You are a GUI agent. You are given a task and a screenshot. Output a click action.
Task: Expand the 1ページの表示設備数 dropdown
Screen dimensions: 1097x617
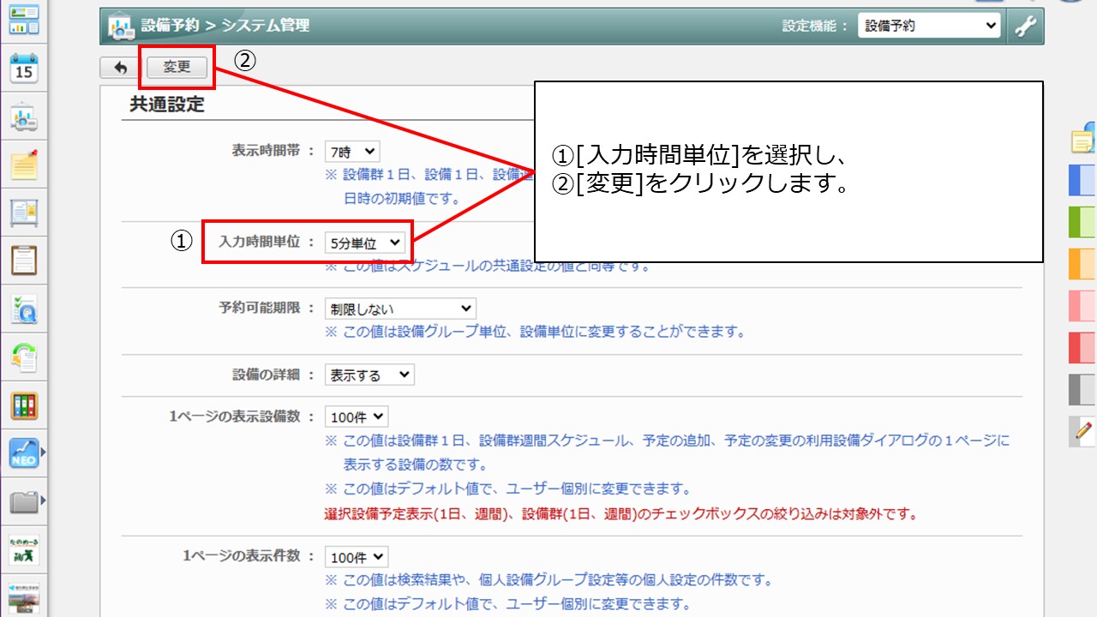click(x=357, y=417)
